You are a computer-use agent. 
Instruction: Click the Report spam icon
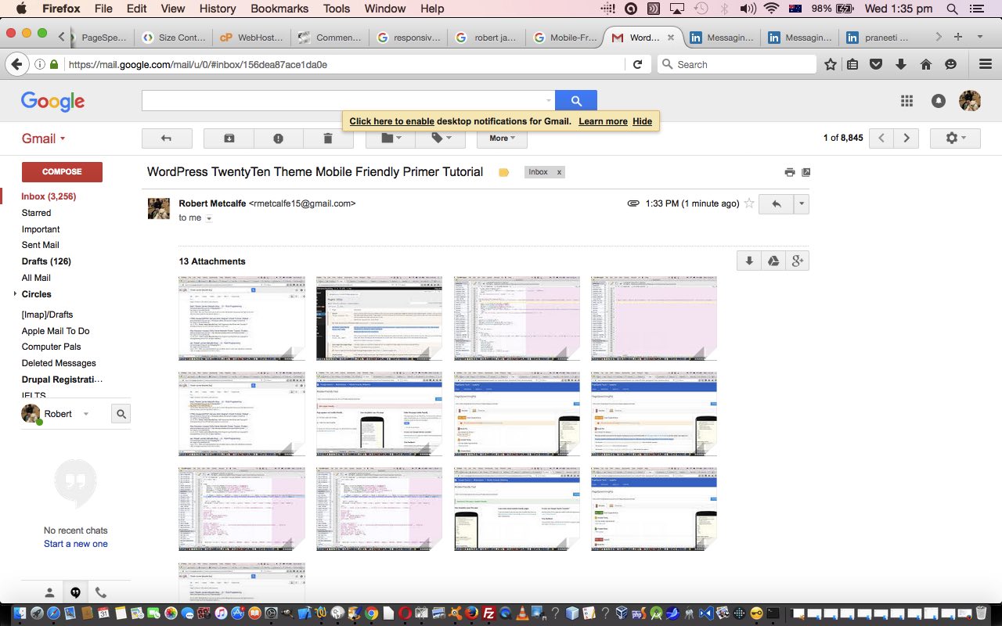click(278, 139)
